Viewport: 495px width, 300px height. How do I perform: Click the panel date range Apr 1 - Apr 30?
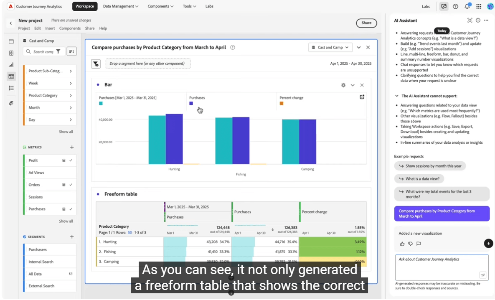[x=351, y=64]
